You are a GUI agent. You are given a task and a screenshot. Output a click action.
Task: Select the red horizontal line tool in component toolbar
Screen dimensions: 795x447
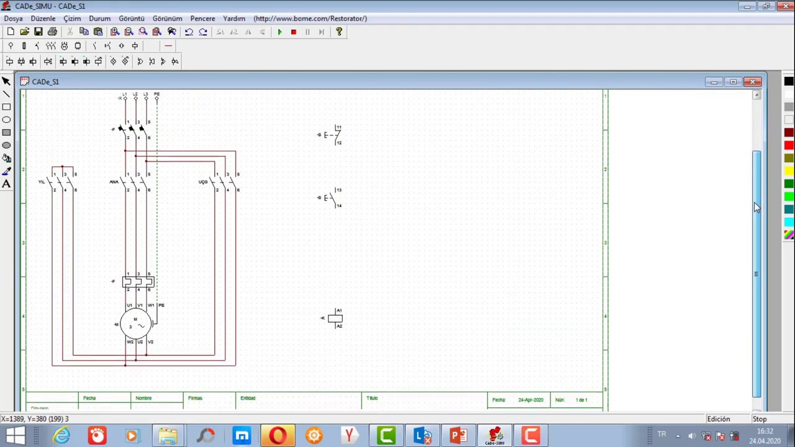pyautogui.click(x=168, y=46)
